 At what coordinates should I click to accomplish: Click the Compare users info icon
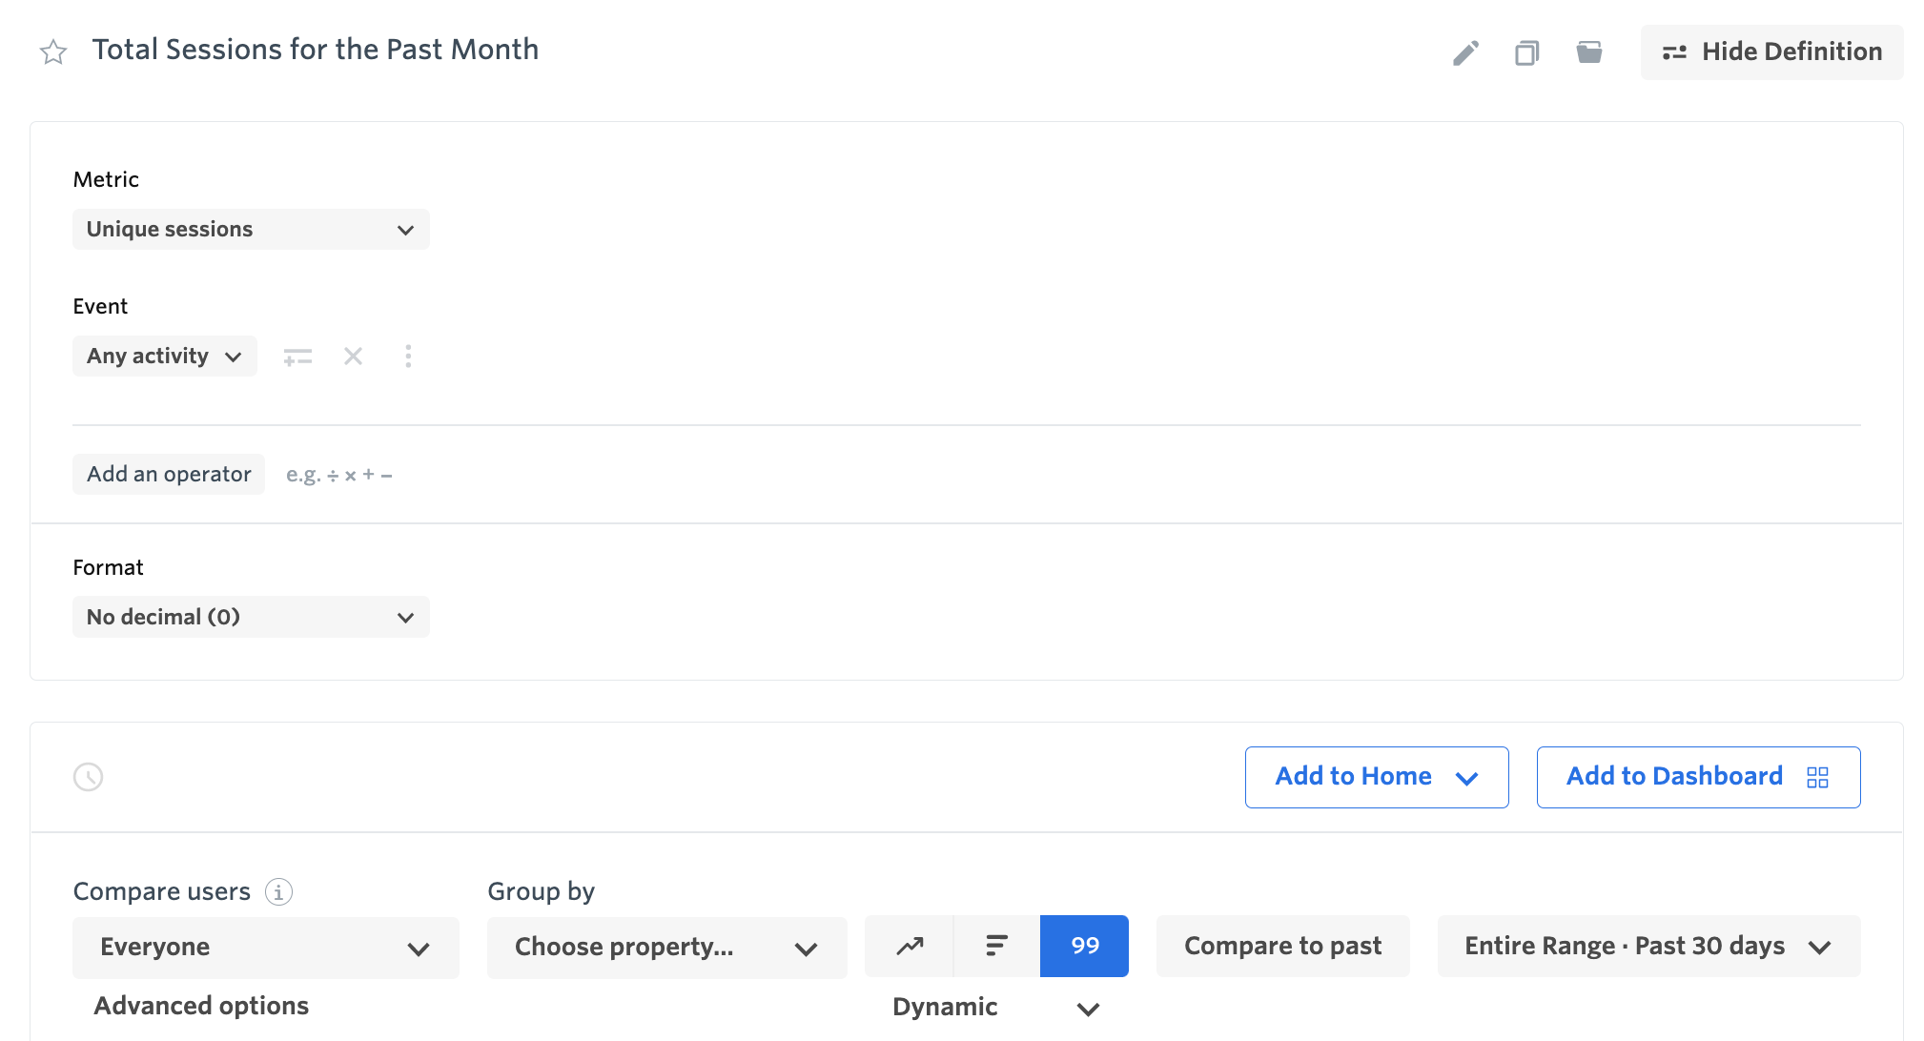tap(278, 891)
